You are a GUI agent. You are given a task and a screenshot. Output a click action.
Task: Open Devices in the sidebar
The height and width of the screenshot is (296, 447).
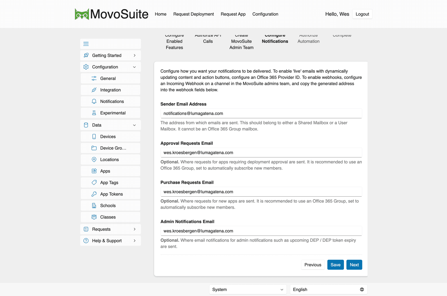pyautogui.click(x=111, y=137)
